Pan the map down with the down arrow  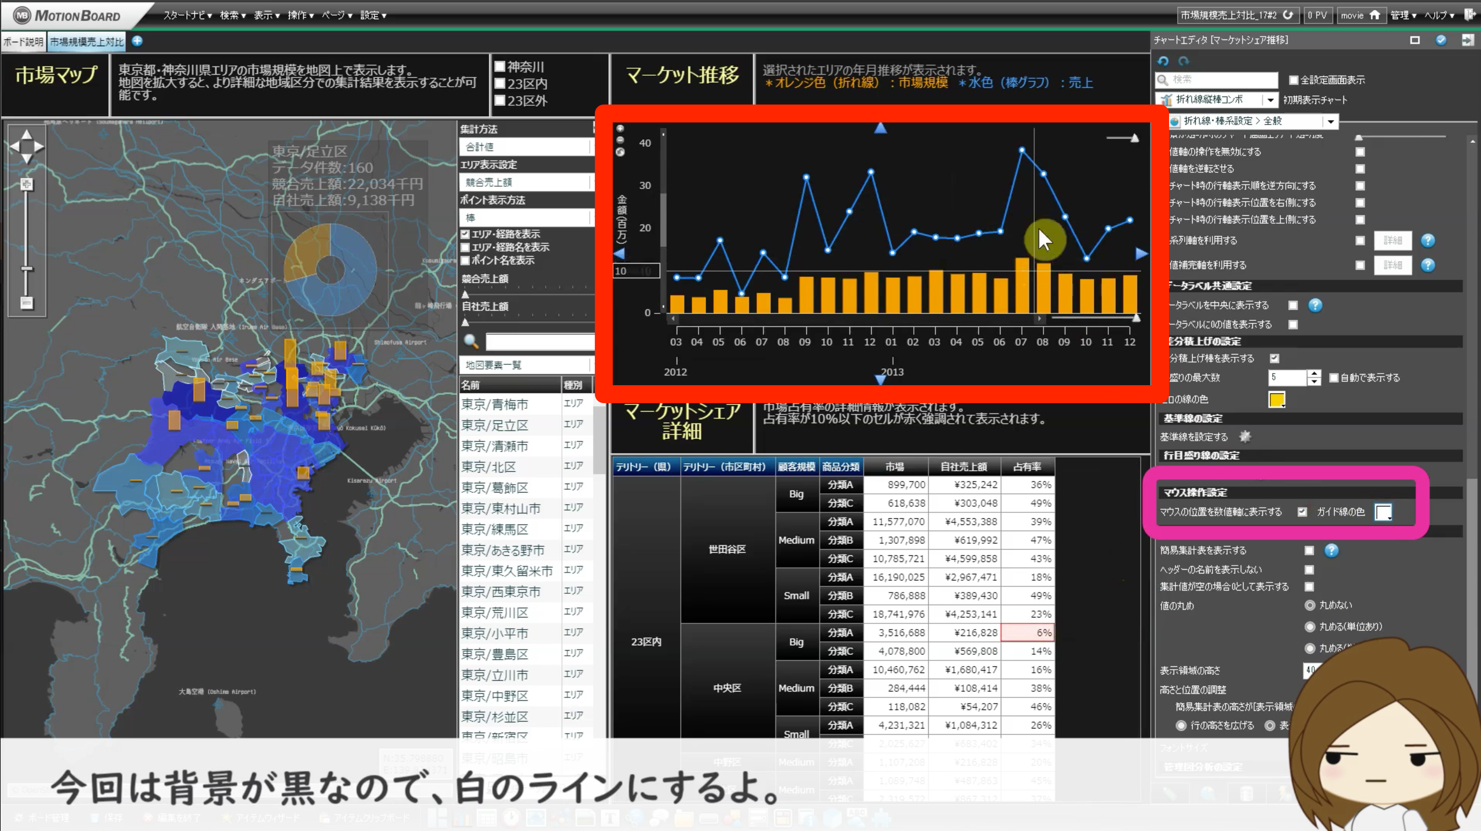(x=27, y=158)
